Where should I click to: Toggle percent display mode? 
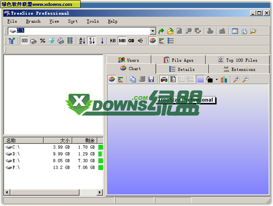click(x=43, y=41)
